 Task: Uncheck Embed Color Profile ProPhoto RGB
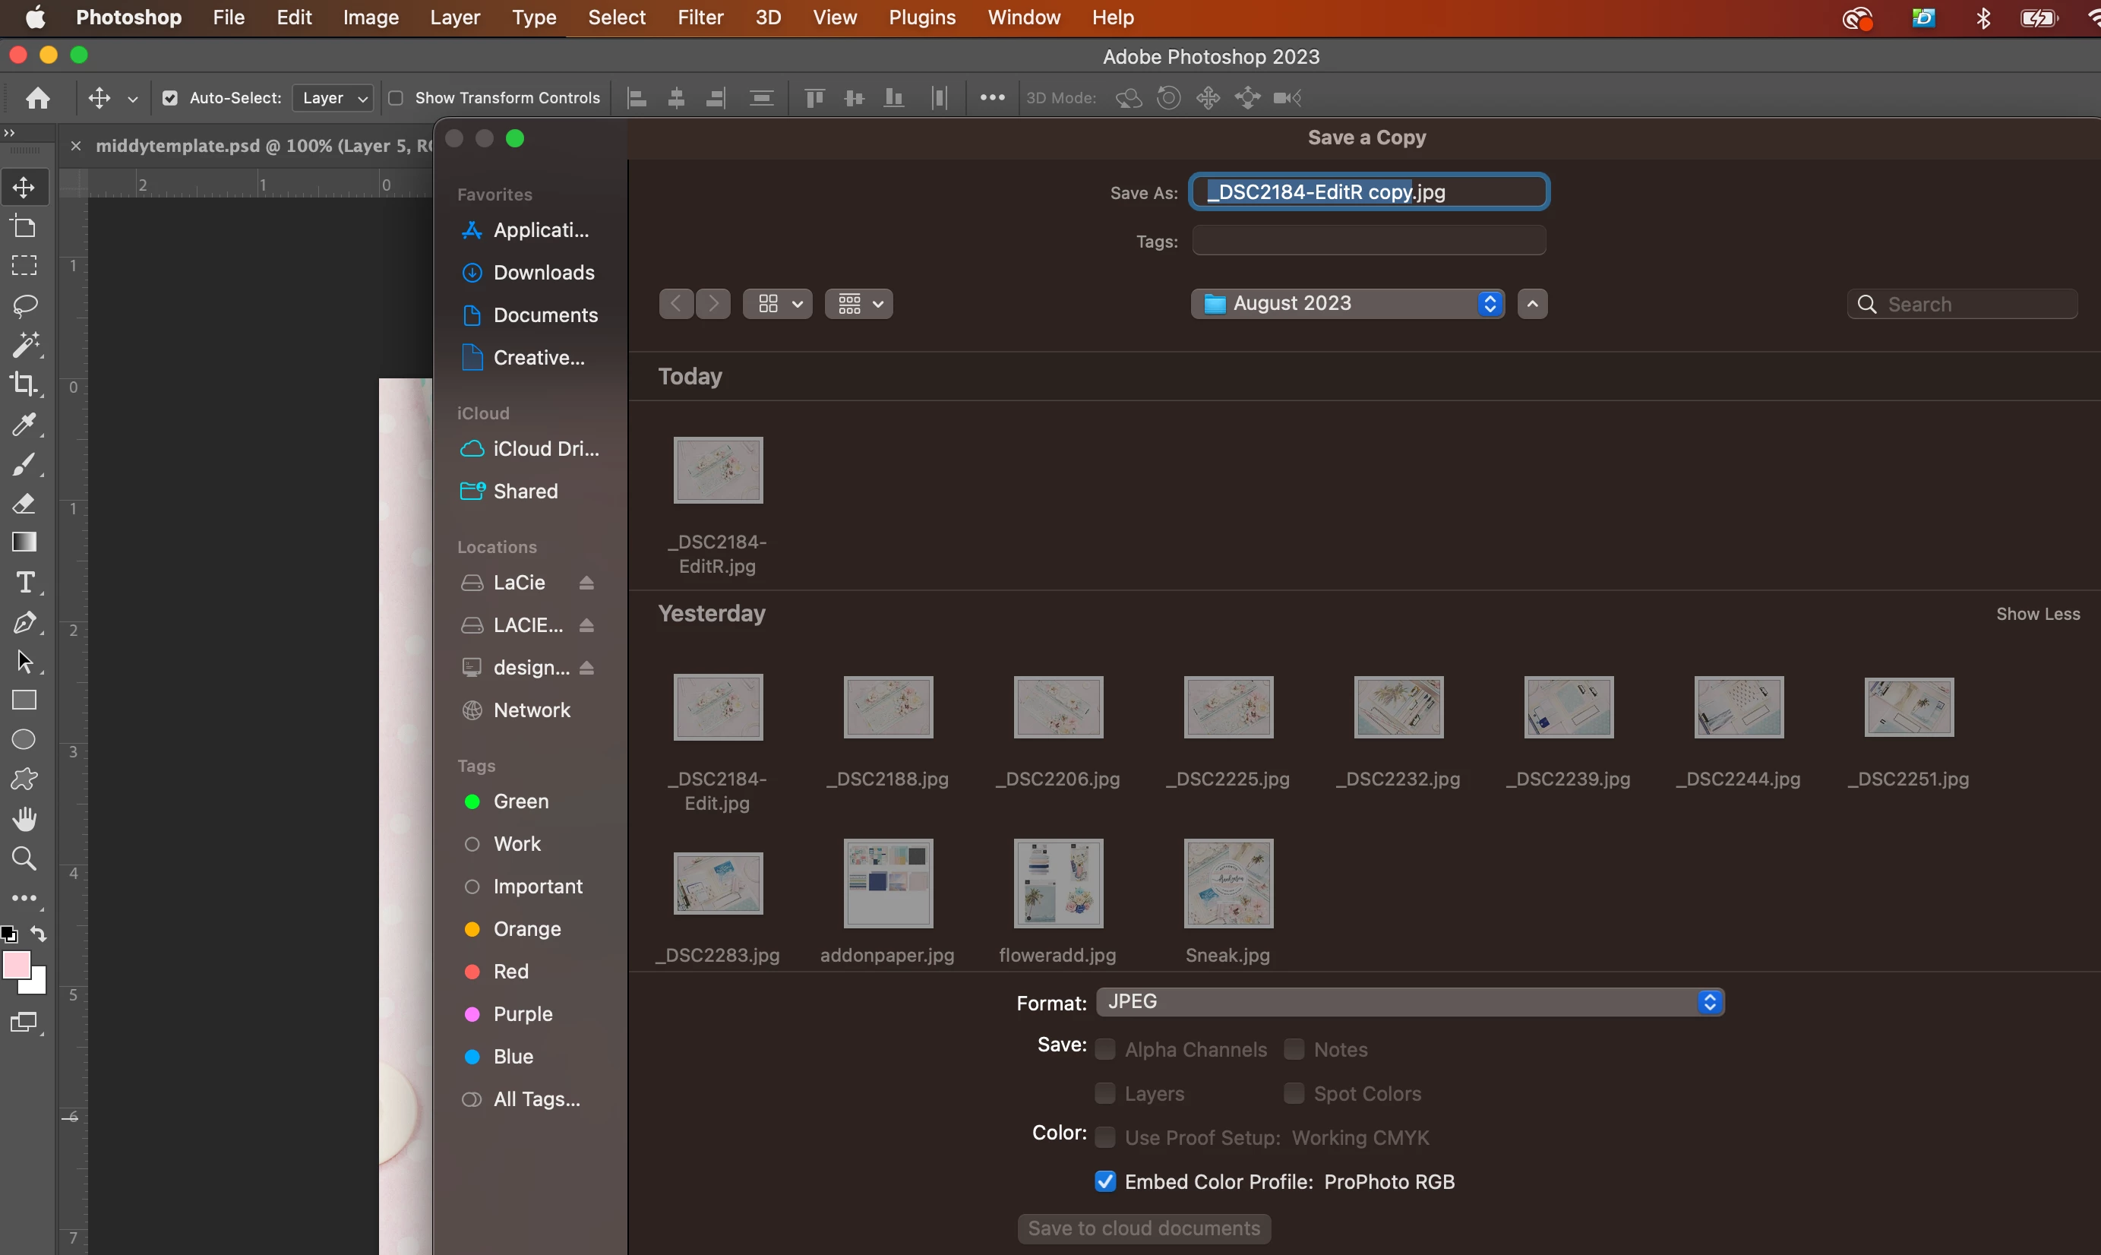click(x=1105, y=1181)
